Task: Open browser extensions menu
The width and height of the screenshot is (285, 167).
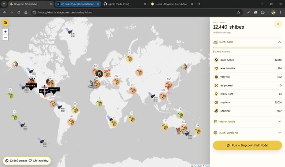Action: coord(263,13)
